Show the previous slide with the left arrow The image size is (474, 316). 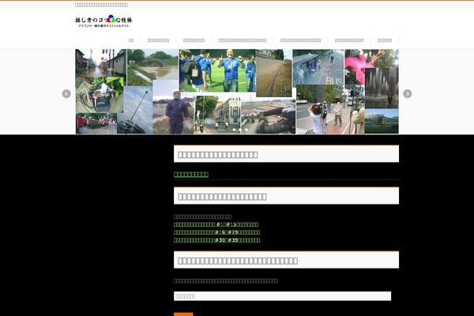click(66, 94)
